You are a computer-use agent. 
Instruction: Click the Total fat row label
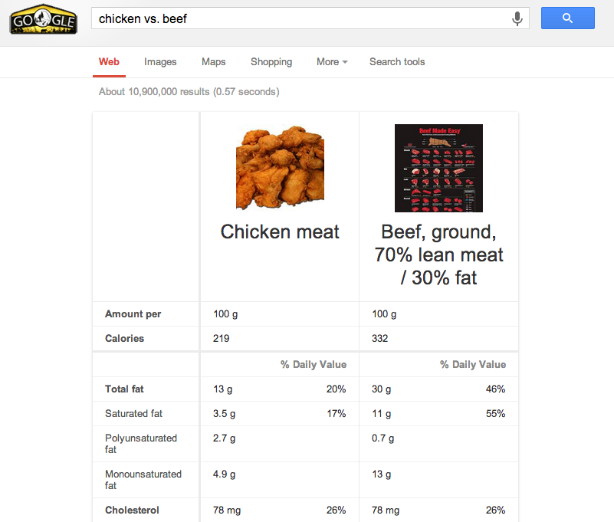[124, 389]
